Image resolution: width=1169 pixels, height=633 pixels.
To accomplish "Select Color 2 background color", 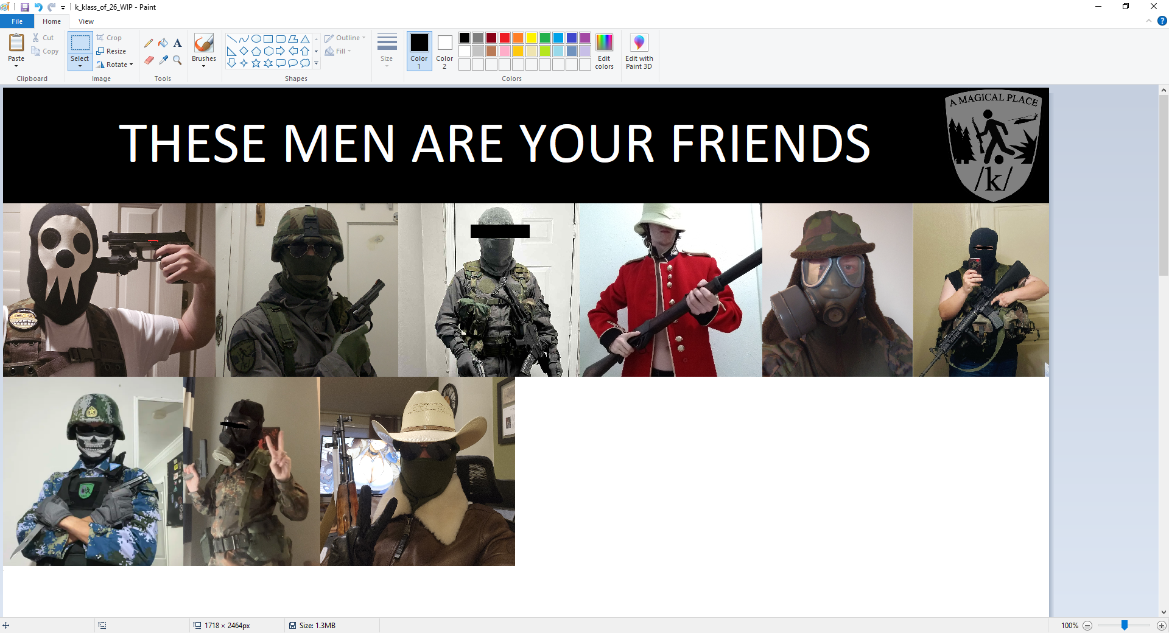I will [444, 51].
